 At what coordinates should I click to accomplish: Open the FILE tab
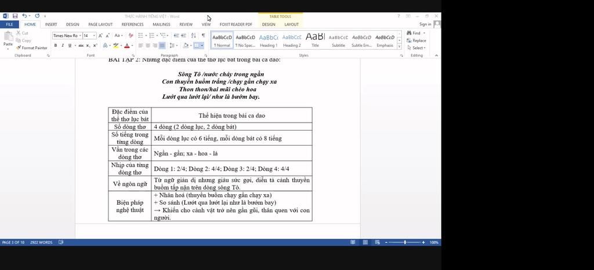point(9,24)
